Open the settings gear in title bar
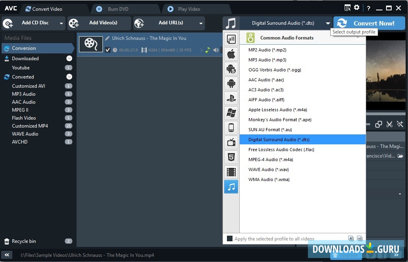The image size is (408, 262). point(357,8)
